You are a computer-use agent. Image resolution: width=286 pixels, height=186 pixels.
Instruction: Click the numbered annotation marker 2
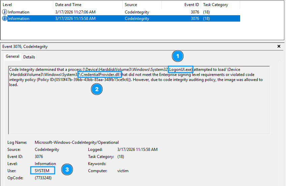click(97, 89)
